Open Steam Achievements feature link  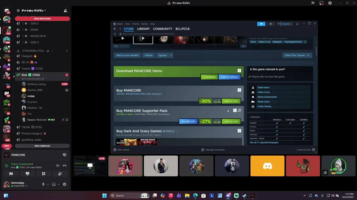(x=267, y=97)
